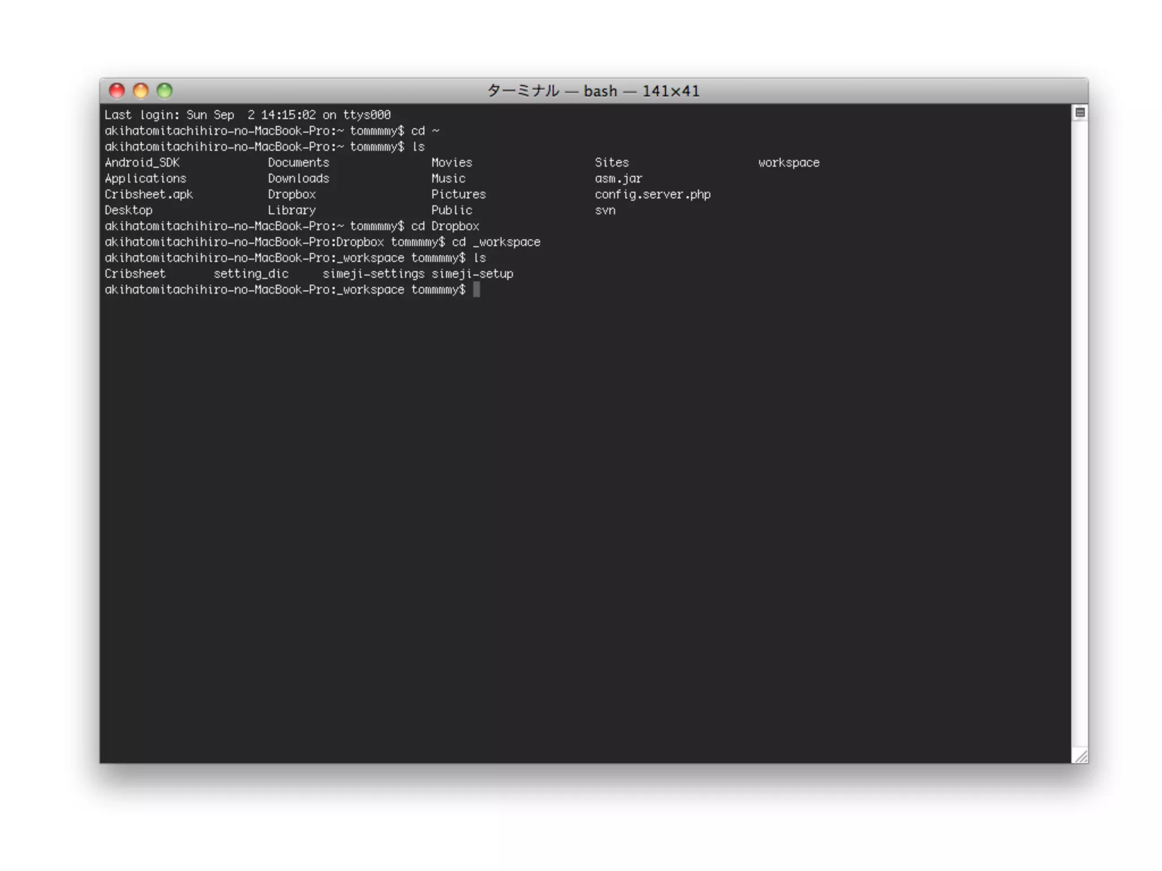The height and width of the screenshot is (871, 1162).
Task: Click the gray block cursor at prompt
Action: tap(477, 290)
